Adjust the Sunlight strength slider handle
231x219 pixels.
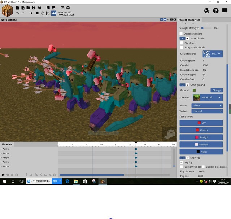(x=202, y=28)
